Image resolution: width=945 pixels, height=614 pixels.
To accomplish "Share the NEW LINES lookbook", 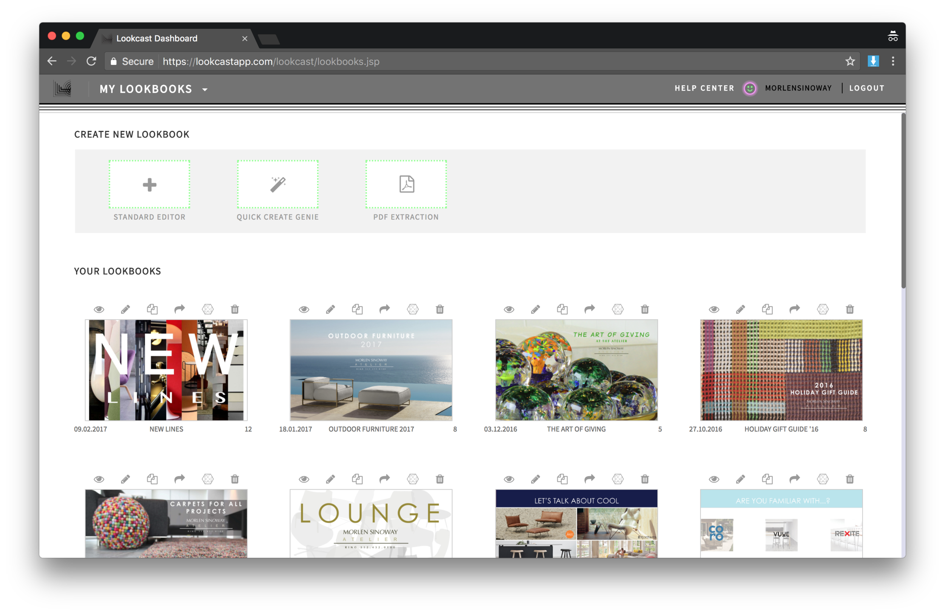I will [180, 309].
